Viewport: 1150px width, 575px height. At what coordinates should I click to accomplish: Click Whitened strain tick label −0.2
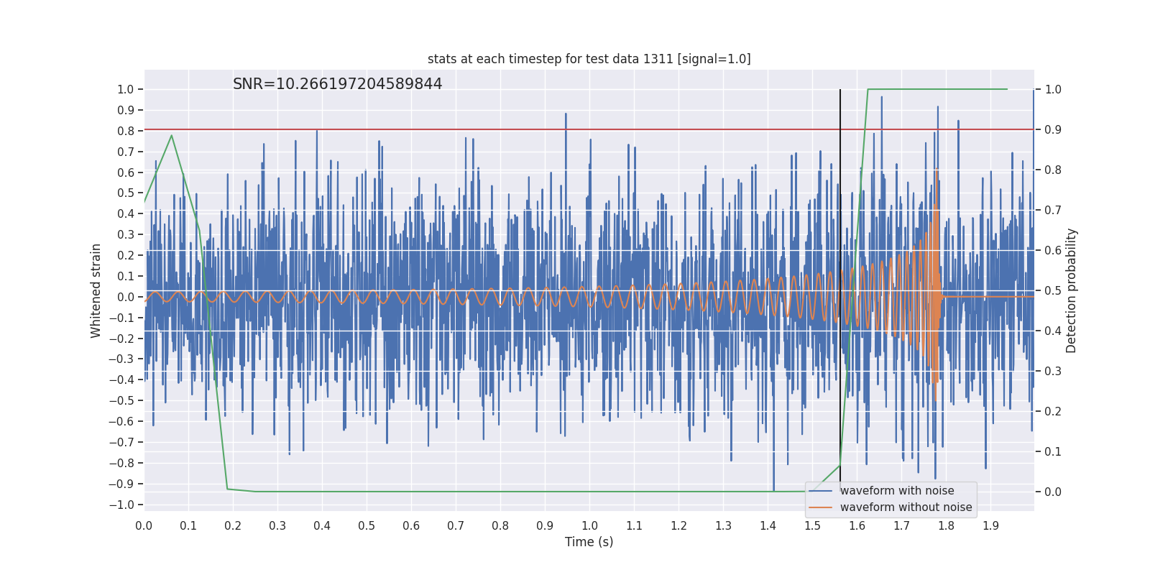tap(121, 339)
